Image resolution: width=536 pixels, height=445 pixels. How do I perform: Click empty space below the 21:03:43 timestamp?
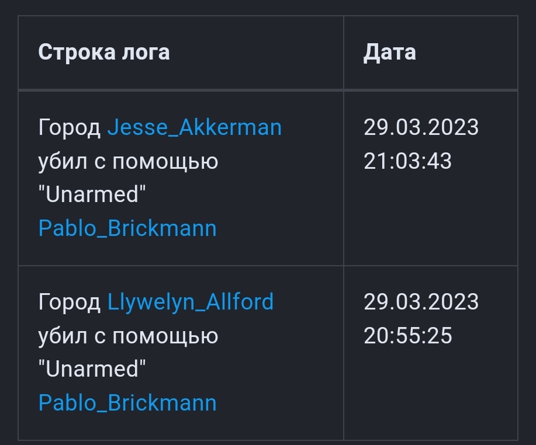coord(430,222)
